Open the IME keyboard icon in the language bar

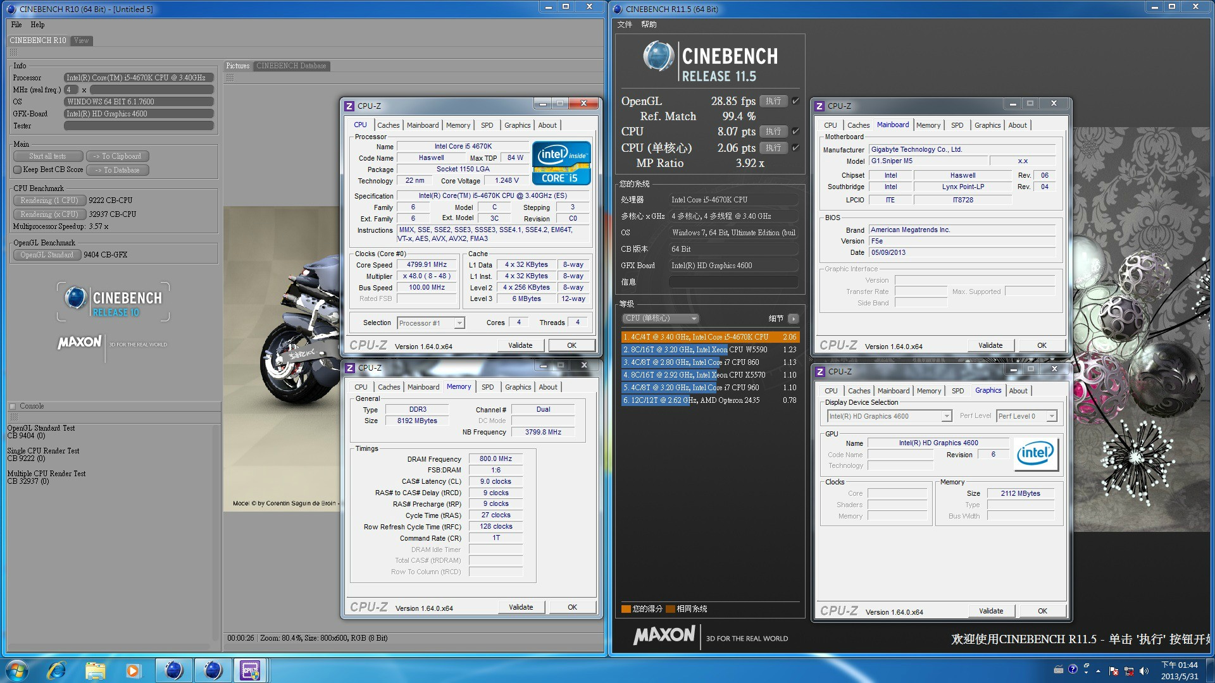pos(1059,669)
